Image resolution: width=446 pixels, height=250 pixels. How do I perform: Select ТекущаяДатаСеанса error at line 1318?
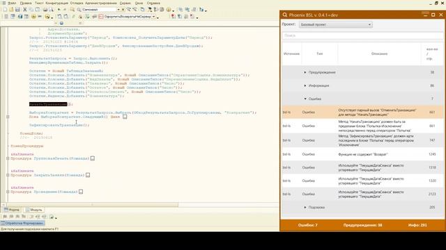[362, 167]
